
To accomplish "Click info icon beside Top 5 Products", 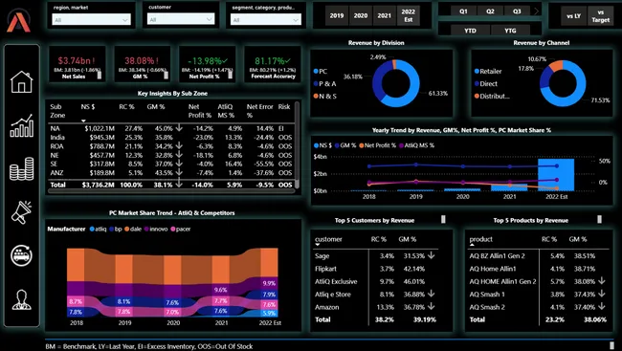I will coord(599,219).
